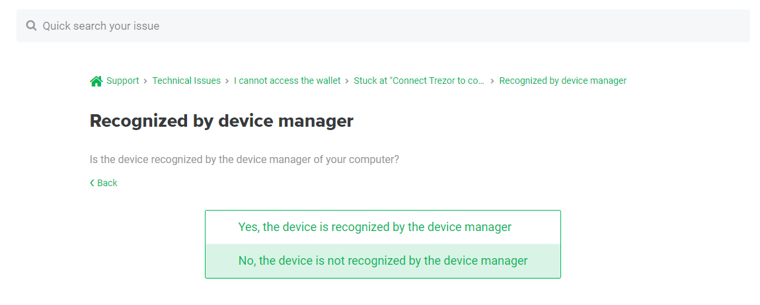Click the chevron right after Technical Issues
760x305 pixels.
[x=227, y=81]
